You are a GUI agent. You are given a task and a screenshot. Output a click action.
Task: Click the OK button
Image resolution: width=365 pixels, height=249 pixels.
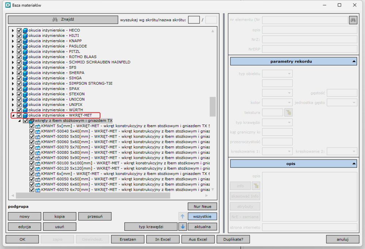click(22, 239)
